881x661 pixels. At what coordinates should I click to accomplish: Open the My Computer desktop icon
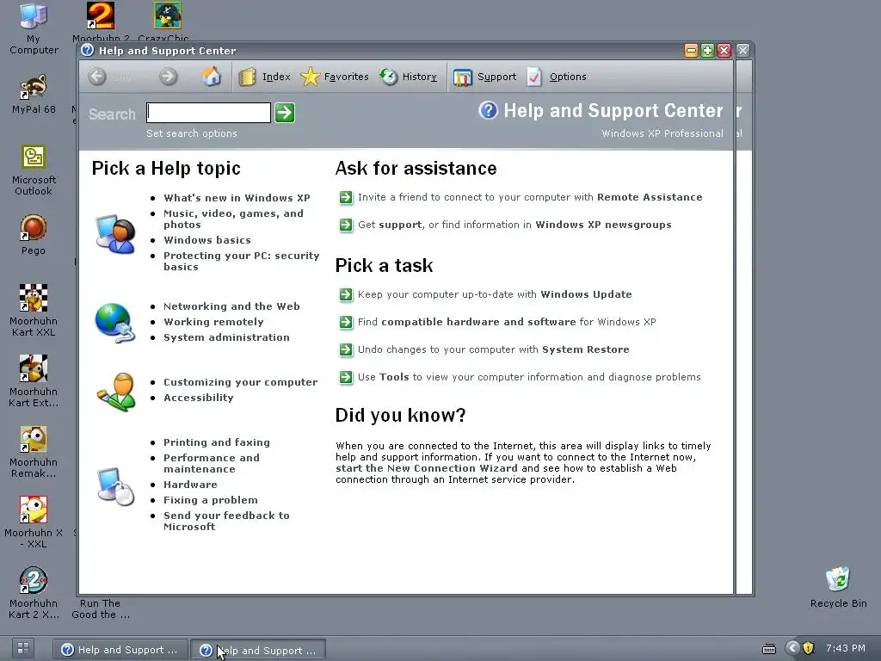(34, 28)
